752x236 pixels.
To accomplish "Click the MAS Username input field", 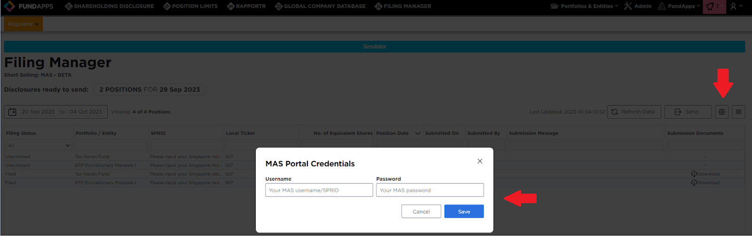I will [319, 190].
